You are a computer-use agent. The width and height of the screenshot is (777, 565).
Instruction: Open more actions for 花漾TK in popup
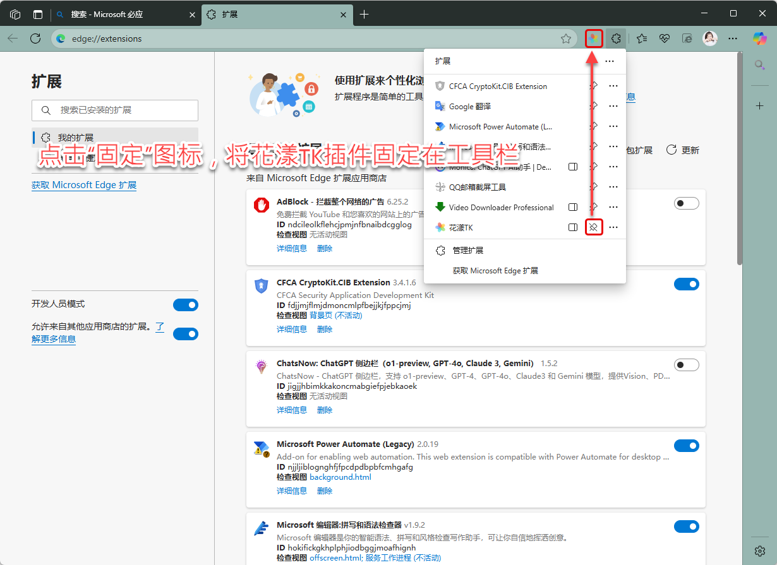[613, 227]
